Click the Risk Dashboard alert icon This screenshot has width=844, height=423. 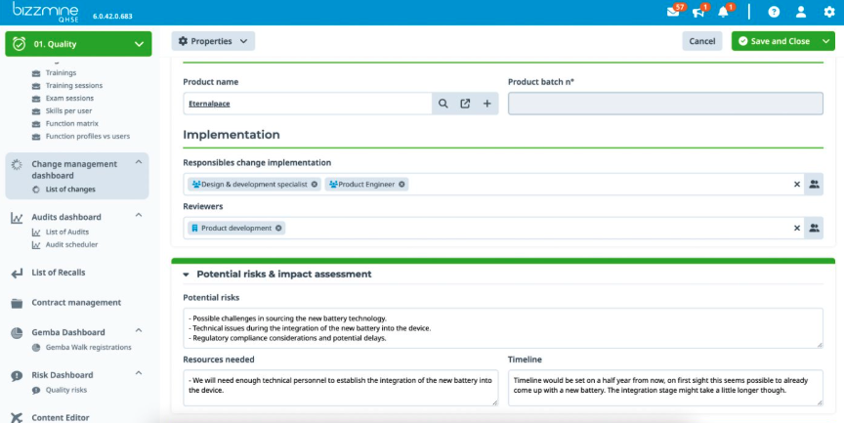[x=17, y=376]
